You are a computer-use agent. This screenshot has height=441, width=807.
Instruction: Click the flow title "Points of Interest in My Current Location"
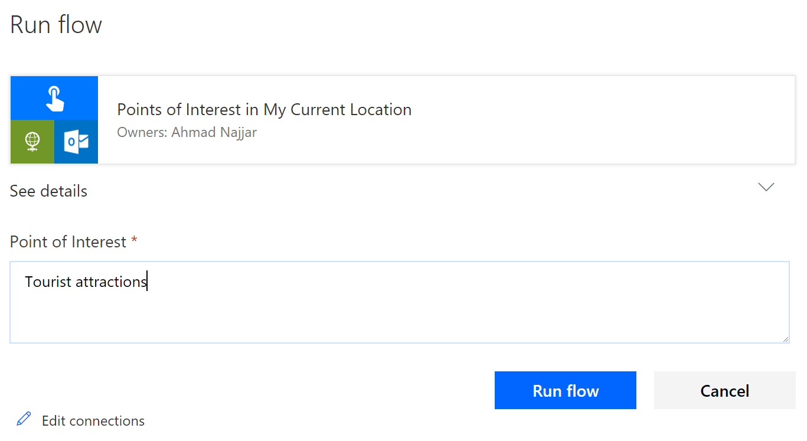click(264, 110)
